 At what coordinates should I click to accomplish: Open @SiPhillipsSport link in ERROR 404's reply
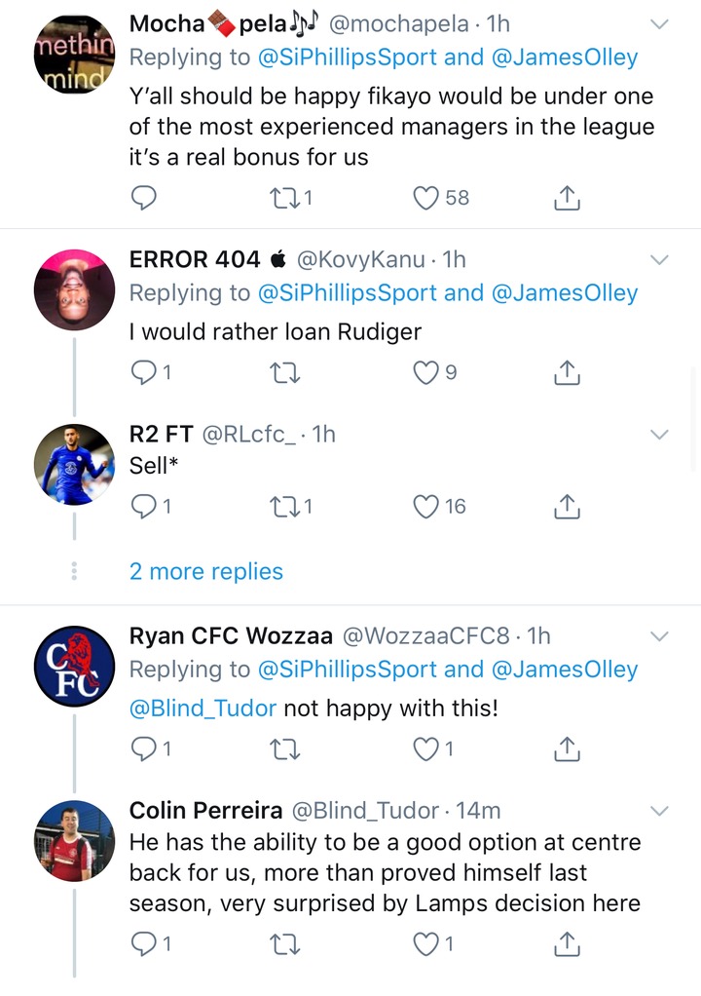348,293
